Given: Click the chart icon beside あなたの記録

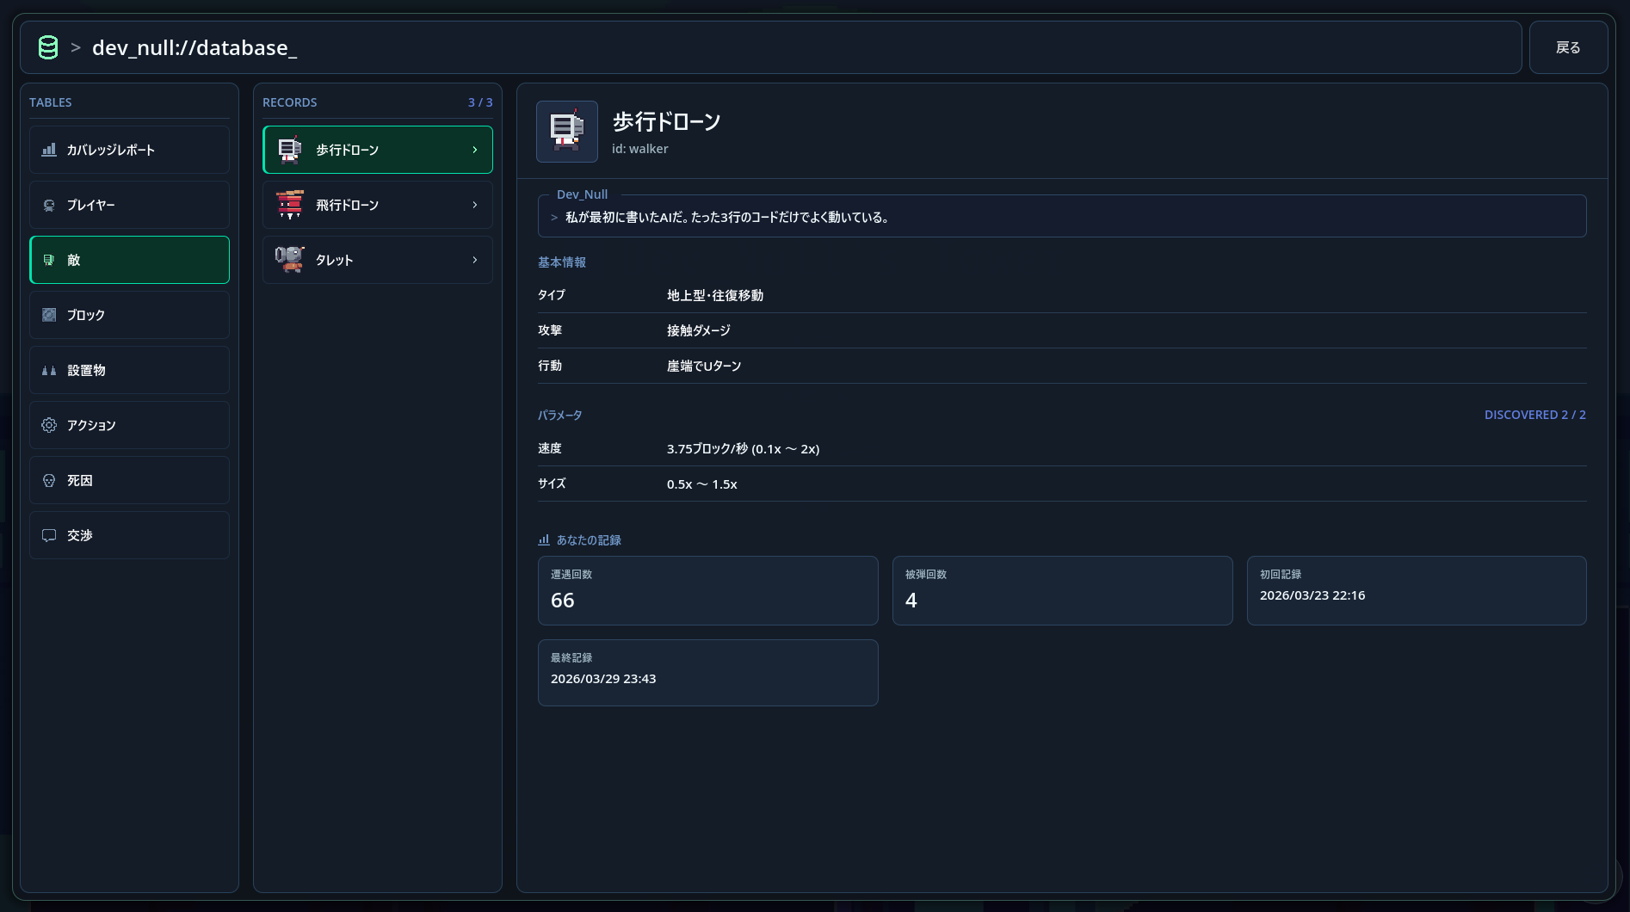Looking at the screenshot, I should coord(544,539).
